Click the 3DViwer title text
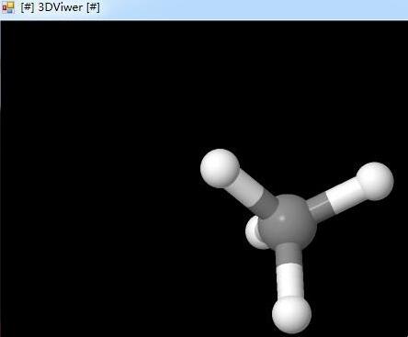This screenshot has width=408, height=337. 61,7
